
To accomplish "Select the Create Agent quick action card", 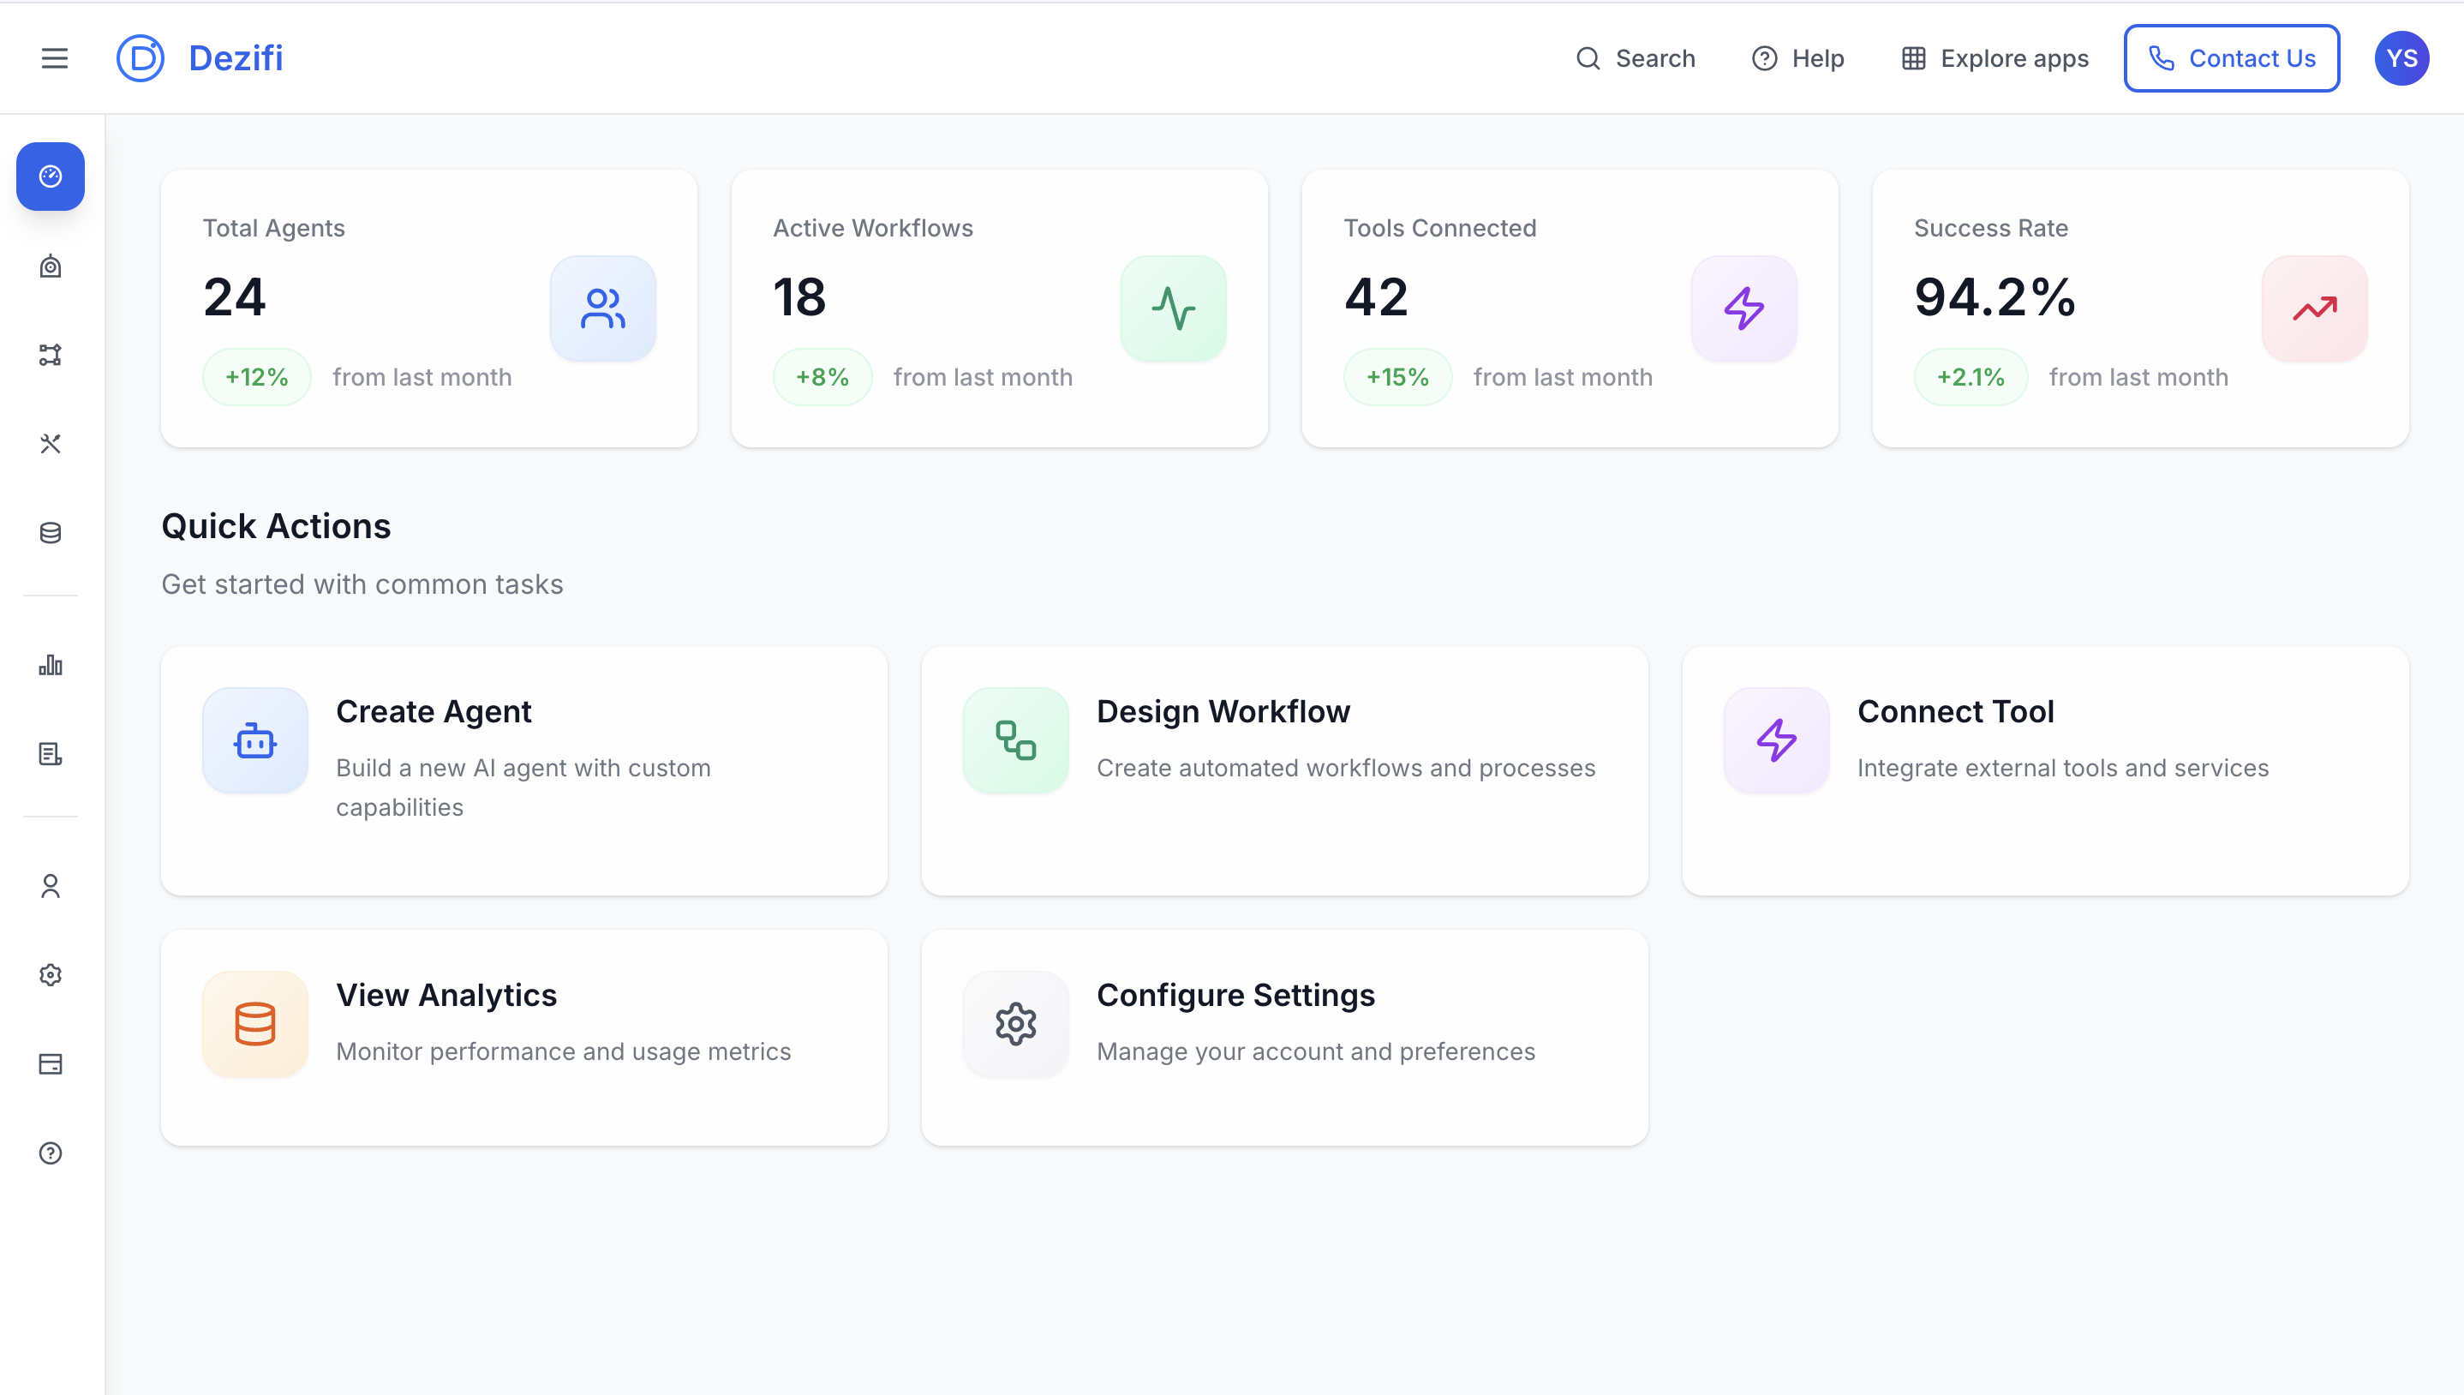I will pos(525,770).
